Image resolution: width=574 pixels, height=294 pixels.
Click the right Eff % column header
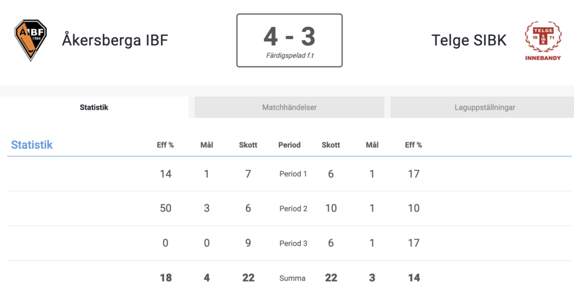[414, 145]
